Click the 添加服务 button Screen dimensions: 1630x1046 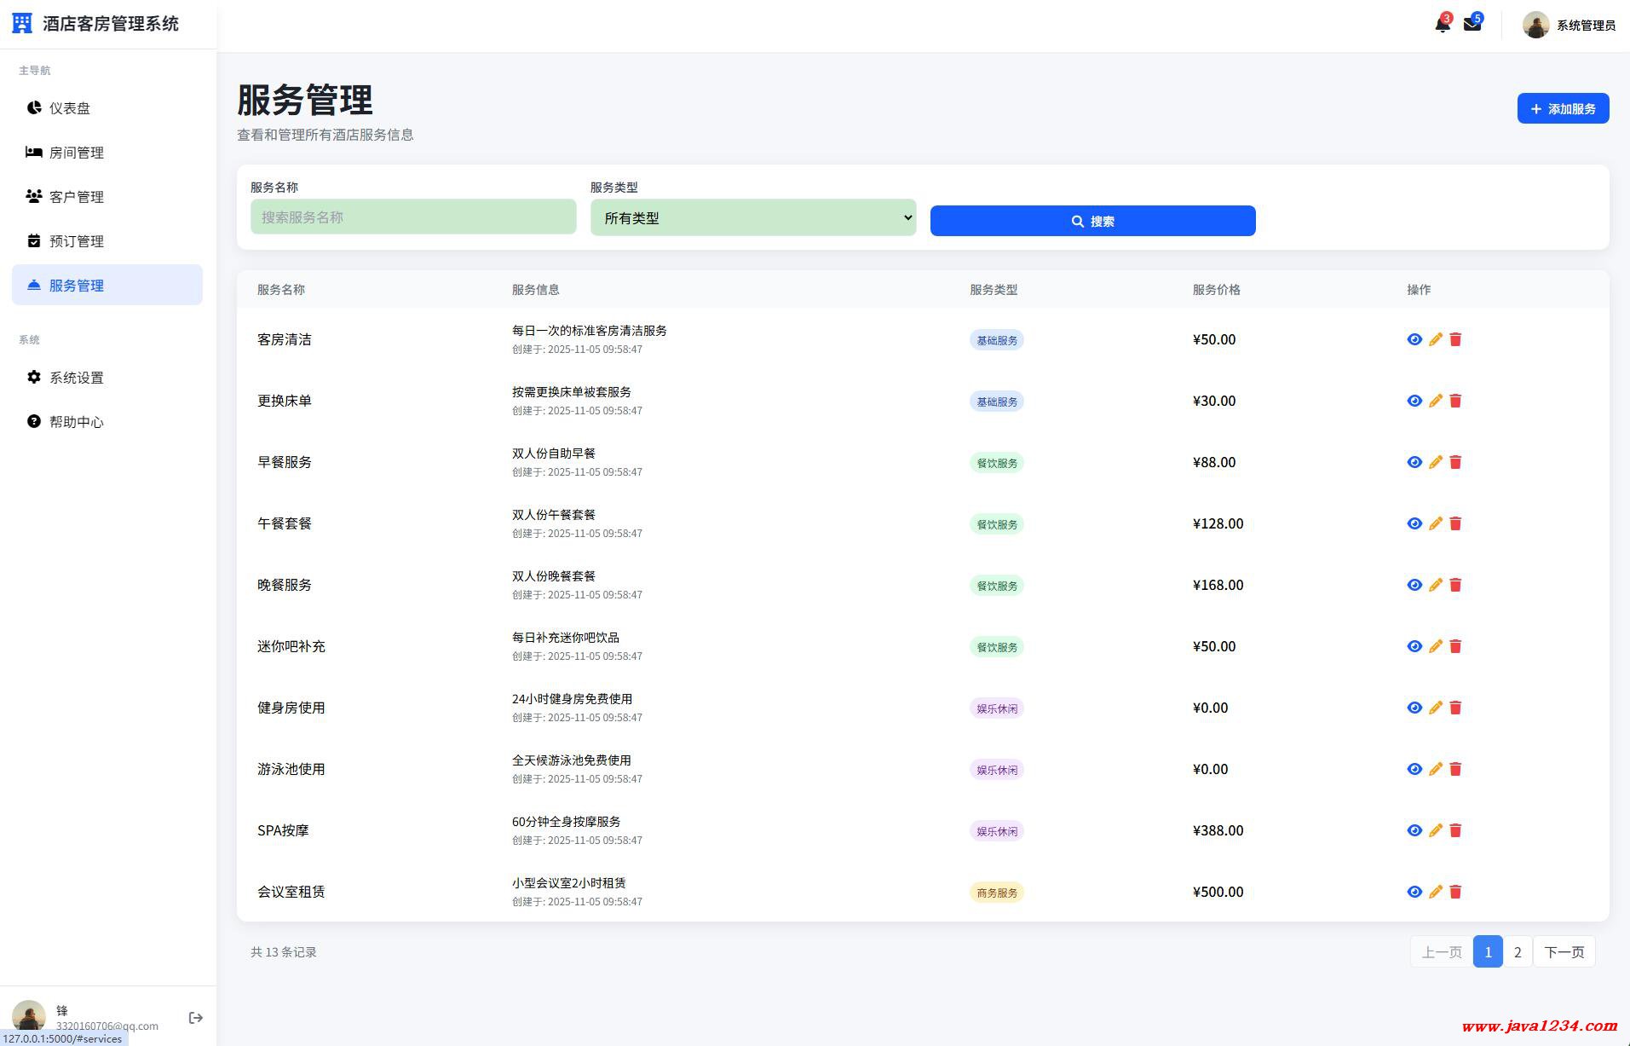pyautogui.click(x=1562, y=108)
